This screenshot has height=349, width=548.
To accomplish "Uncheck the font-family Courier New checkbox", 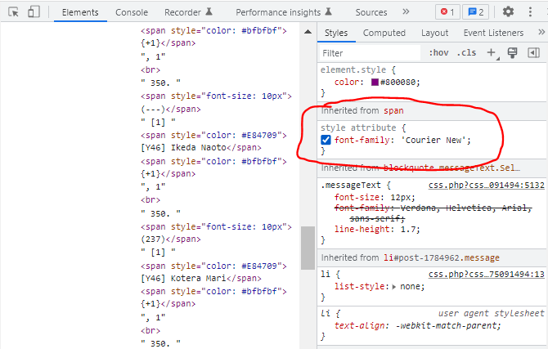I will [x=326, y=140].
